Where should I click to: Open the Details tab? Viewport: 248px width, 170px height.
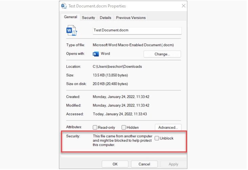tap(105, 18)
